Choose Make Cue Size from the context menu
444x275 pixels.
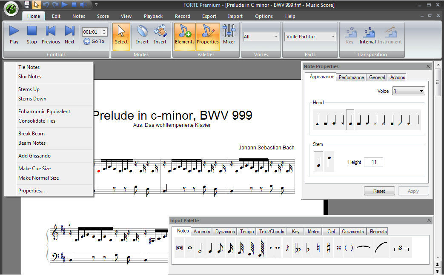[x=34, y=169]
